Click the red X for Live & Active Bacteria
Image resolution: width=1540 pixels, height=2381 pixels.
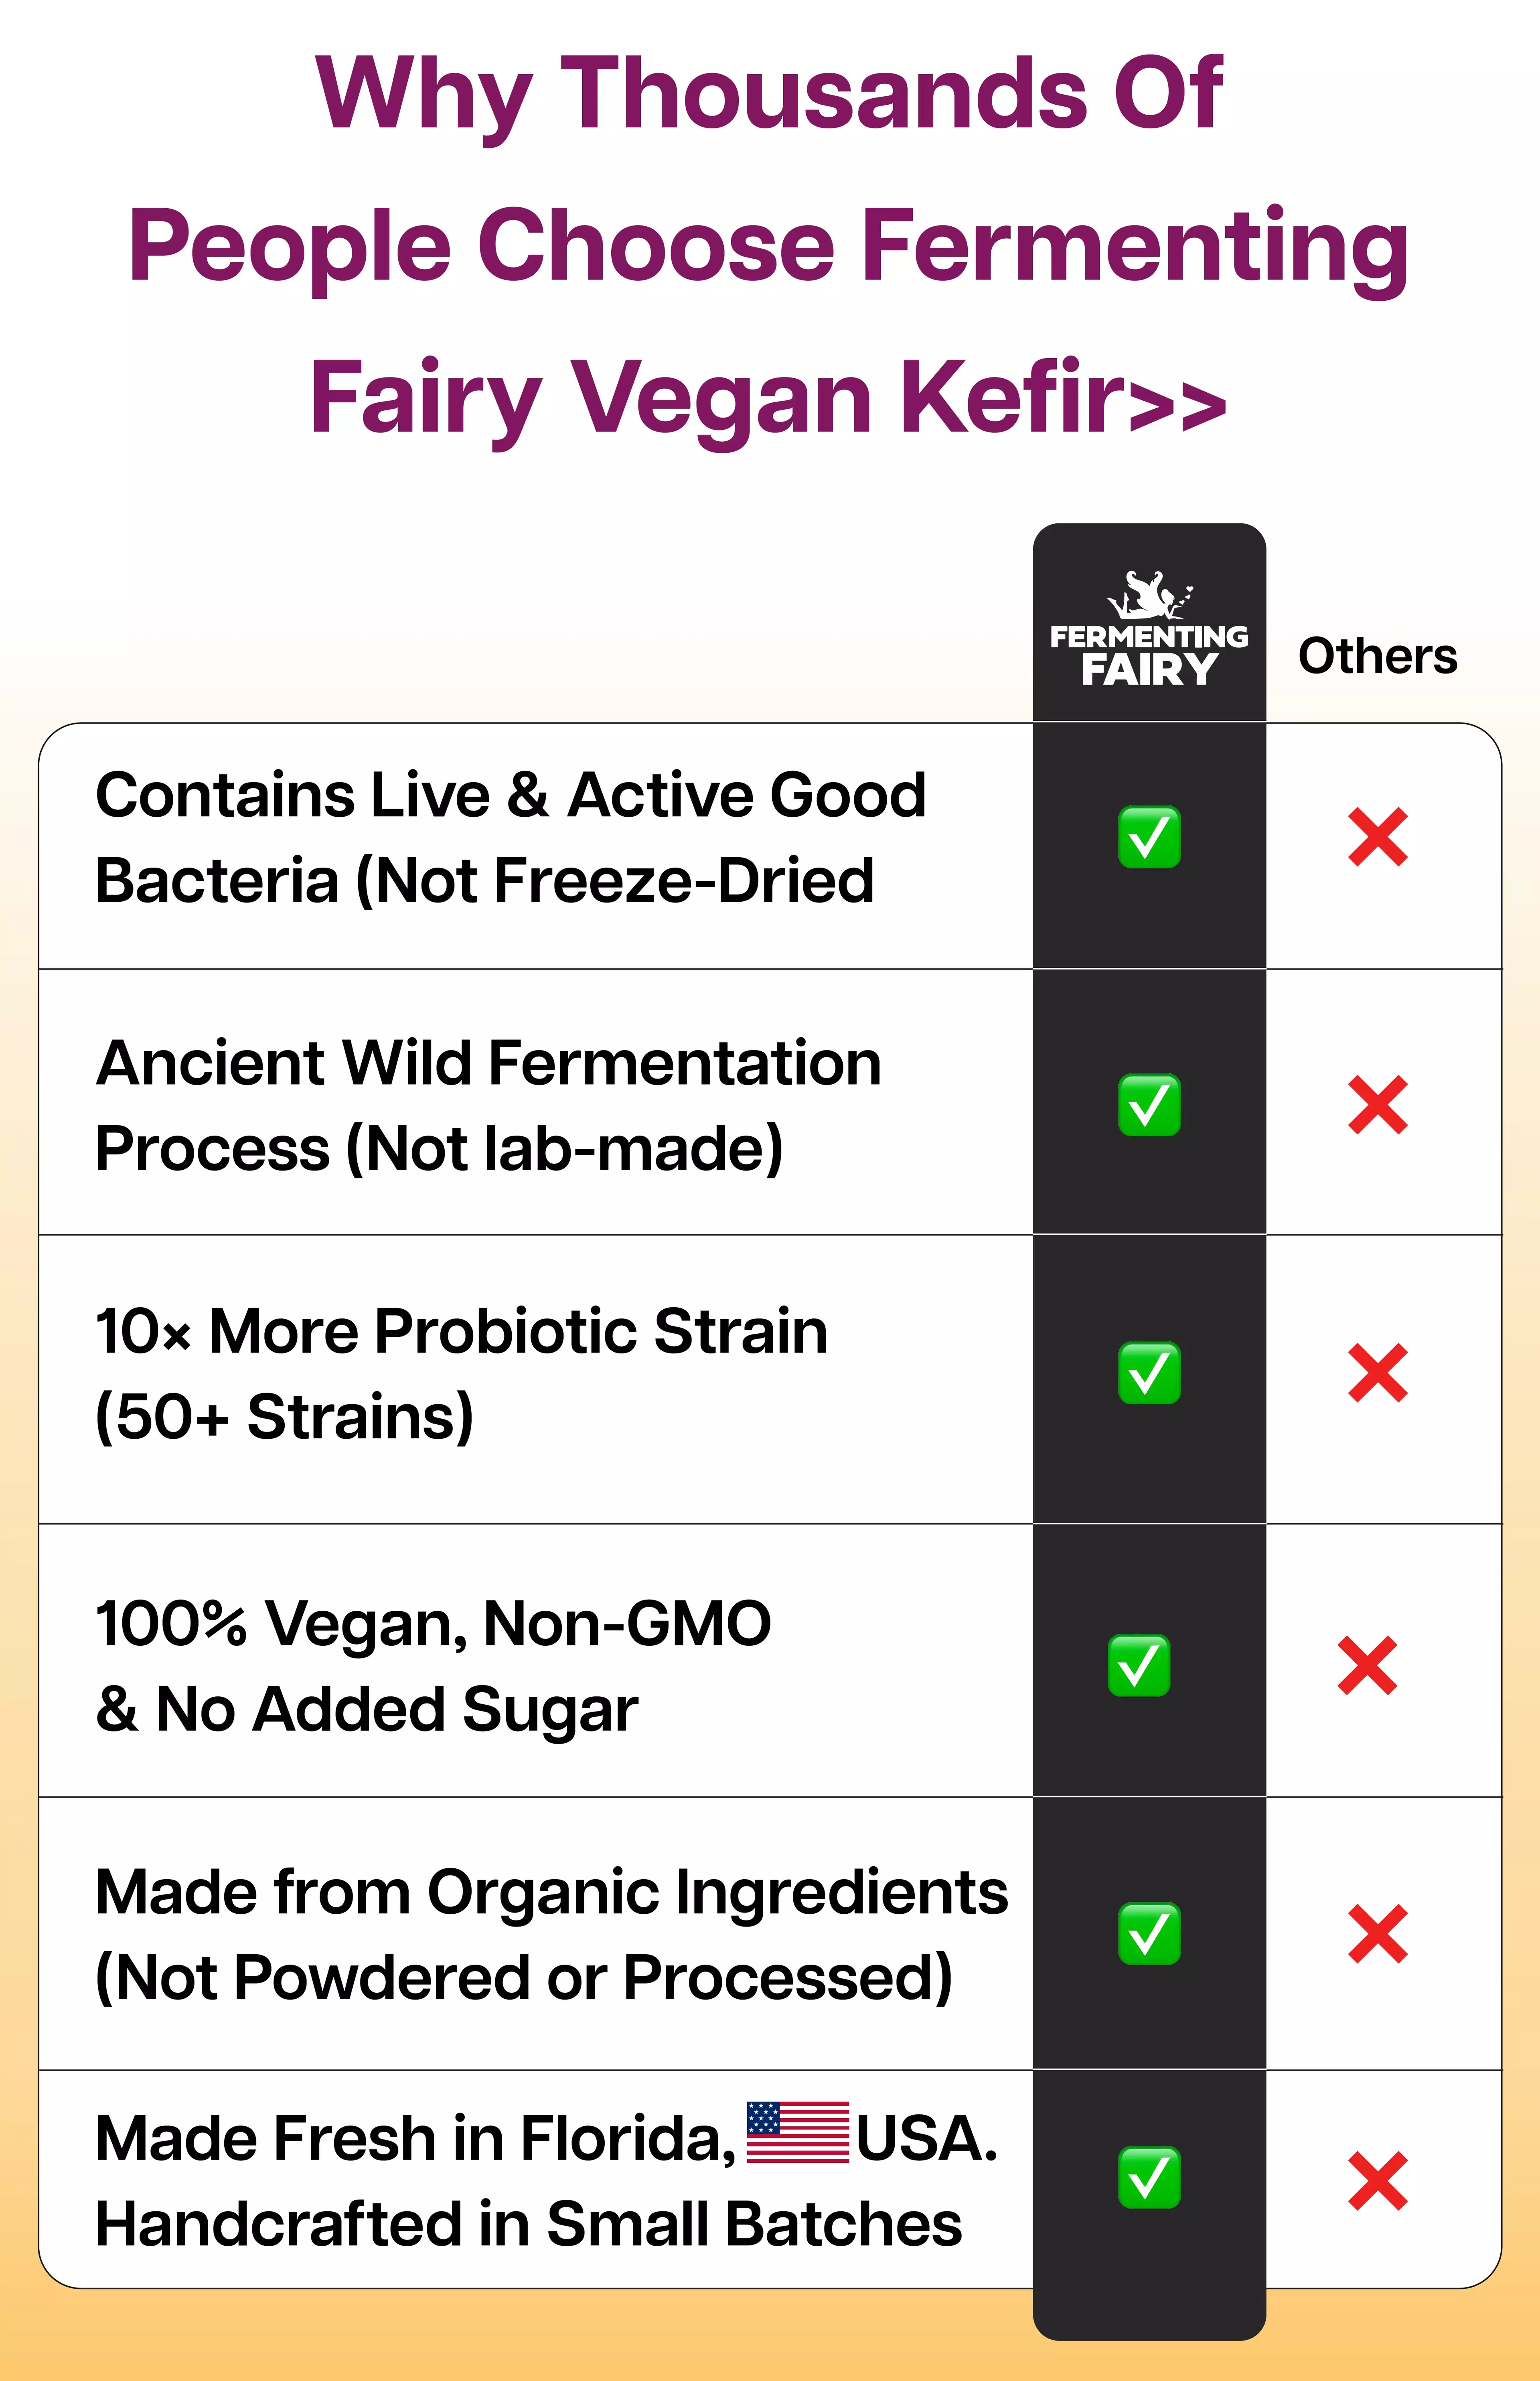[x=1378, y=837]
